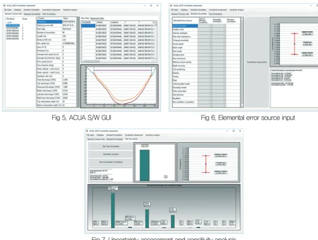Click vertical scrollbar of the error source table
Viewport: 318px width, 240px height.
(x=242, y=62)
